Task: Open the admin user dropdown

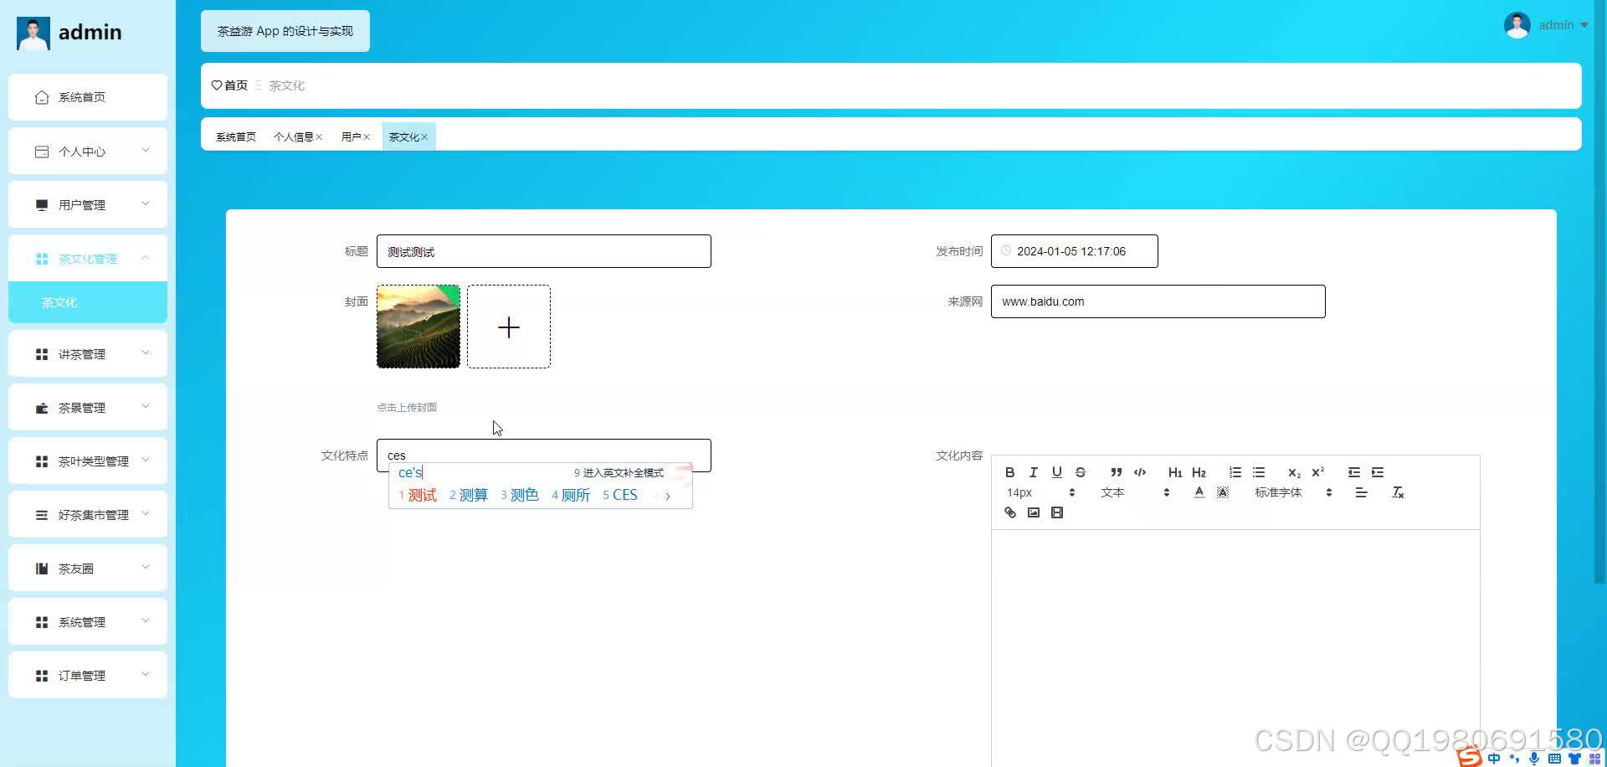Action: (1546, 25)
